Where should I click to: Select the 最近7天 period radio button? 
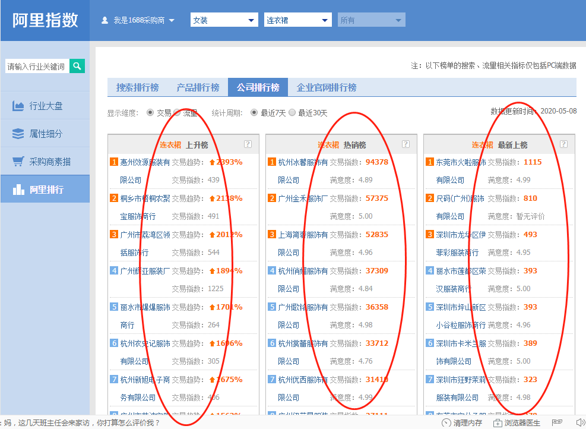click(254, 112)
